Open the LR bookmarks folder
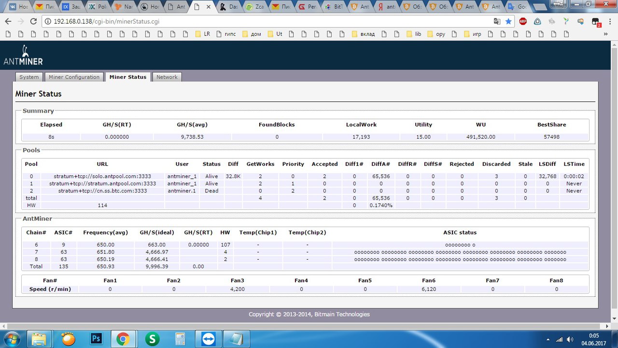 tap(202, 34)
